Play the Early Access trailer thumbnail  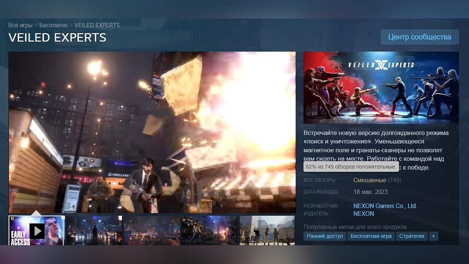[37, 231]
